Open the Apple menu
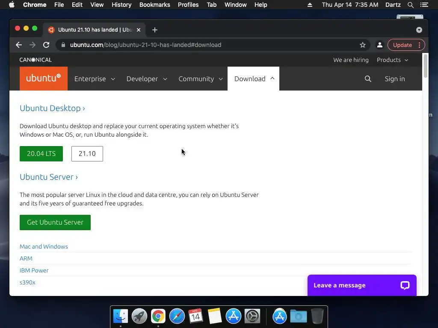Screen dimensions: 438x328 coord(12,5)
